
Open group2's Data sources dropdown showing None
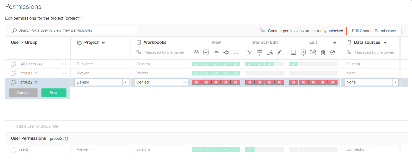click(371, 82)
